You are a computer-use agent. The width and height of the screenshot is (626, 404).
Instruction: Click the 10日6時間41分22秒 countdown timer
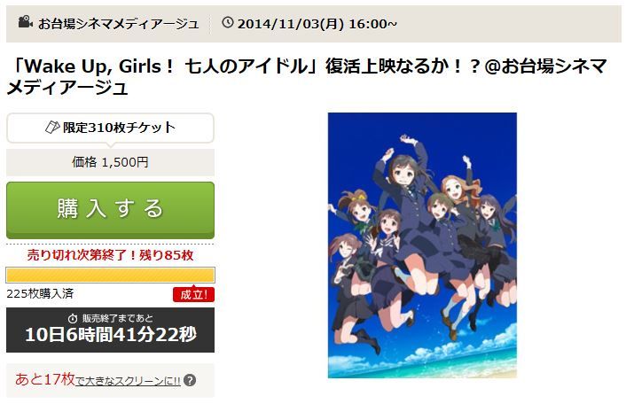point(111,335)
